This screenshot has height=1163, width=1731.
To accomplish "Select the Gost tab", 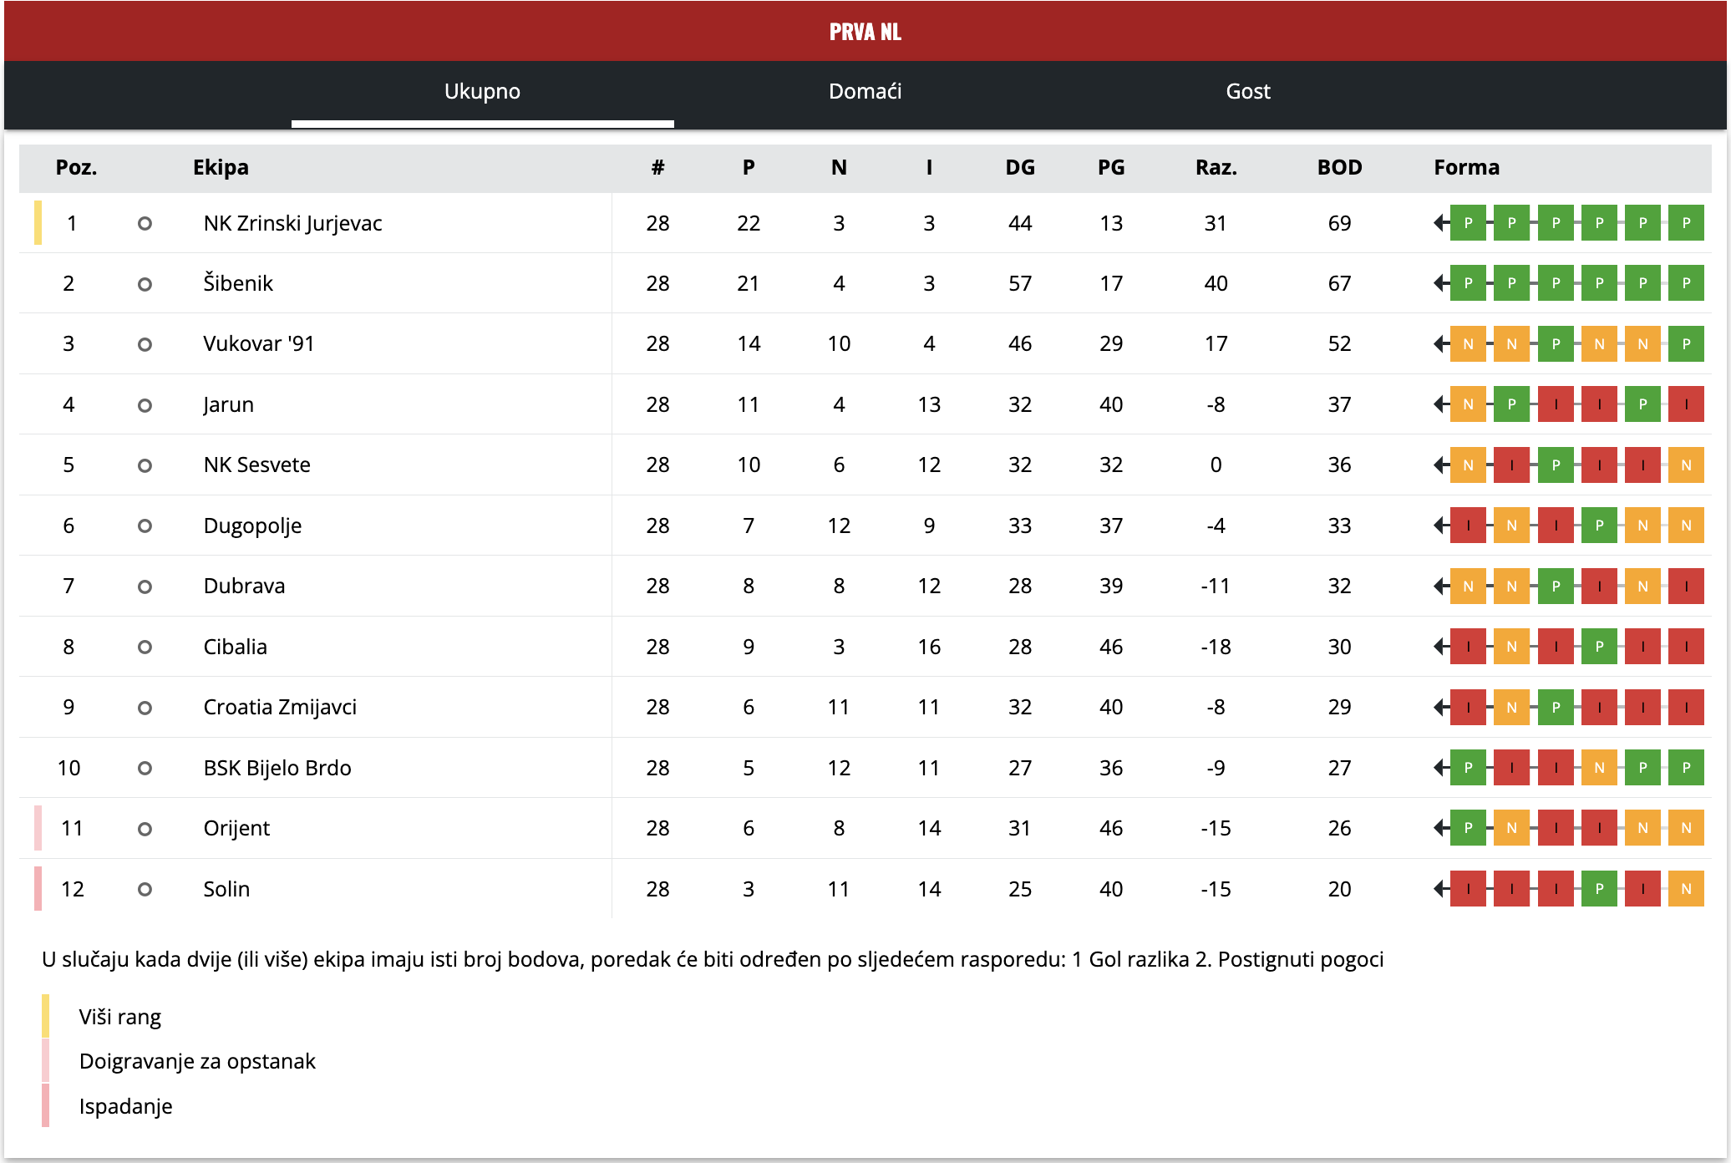I will pyautogui.click(x=1247, y=91).
